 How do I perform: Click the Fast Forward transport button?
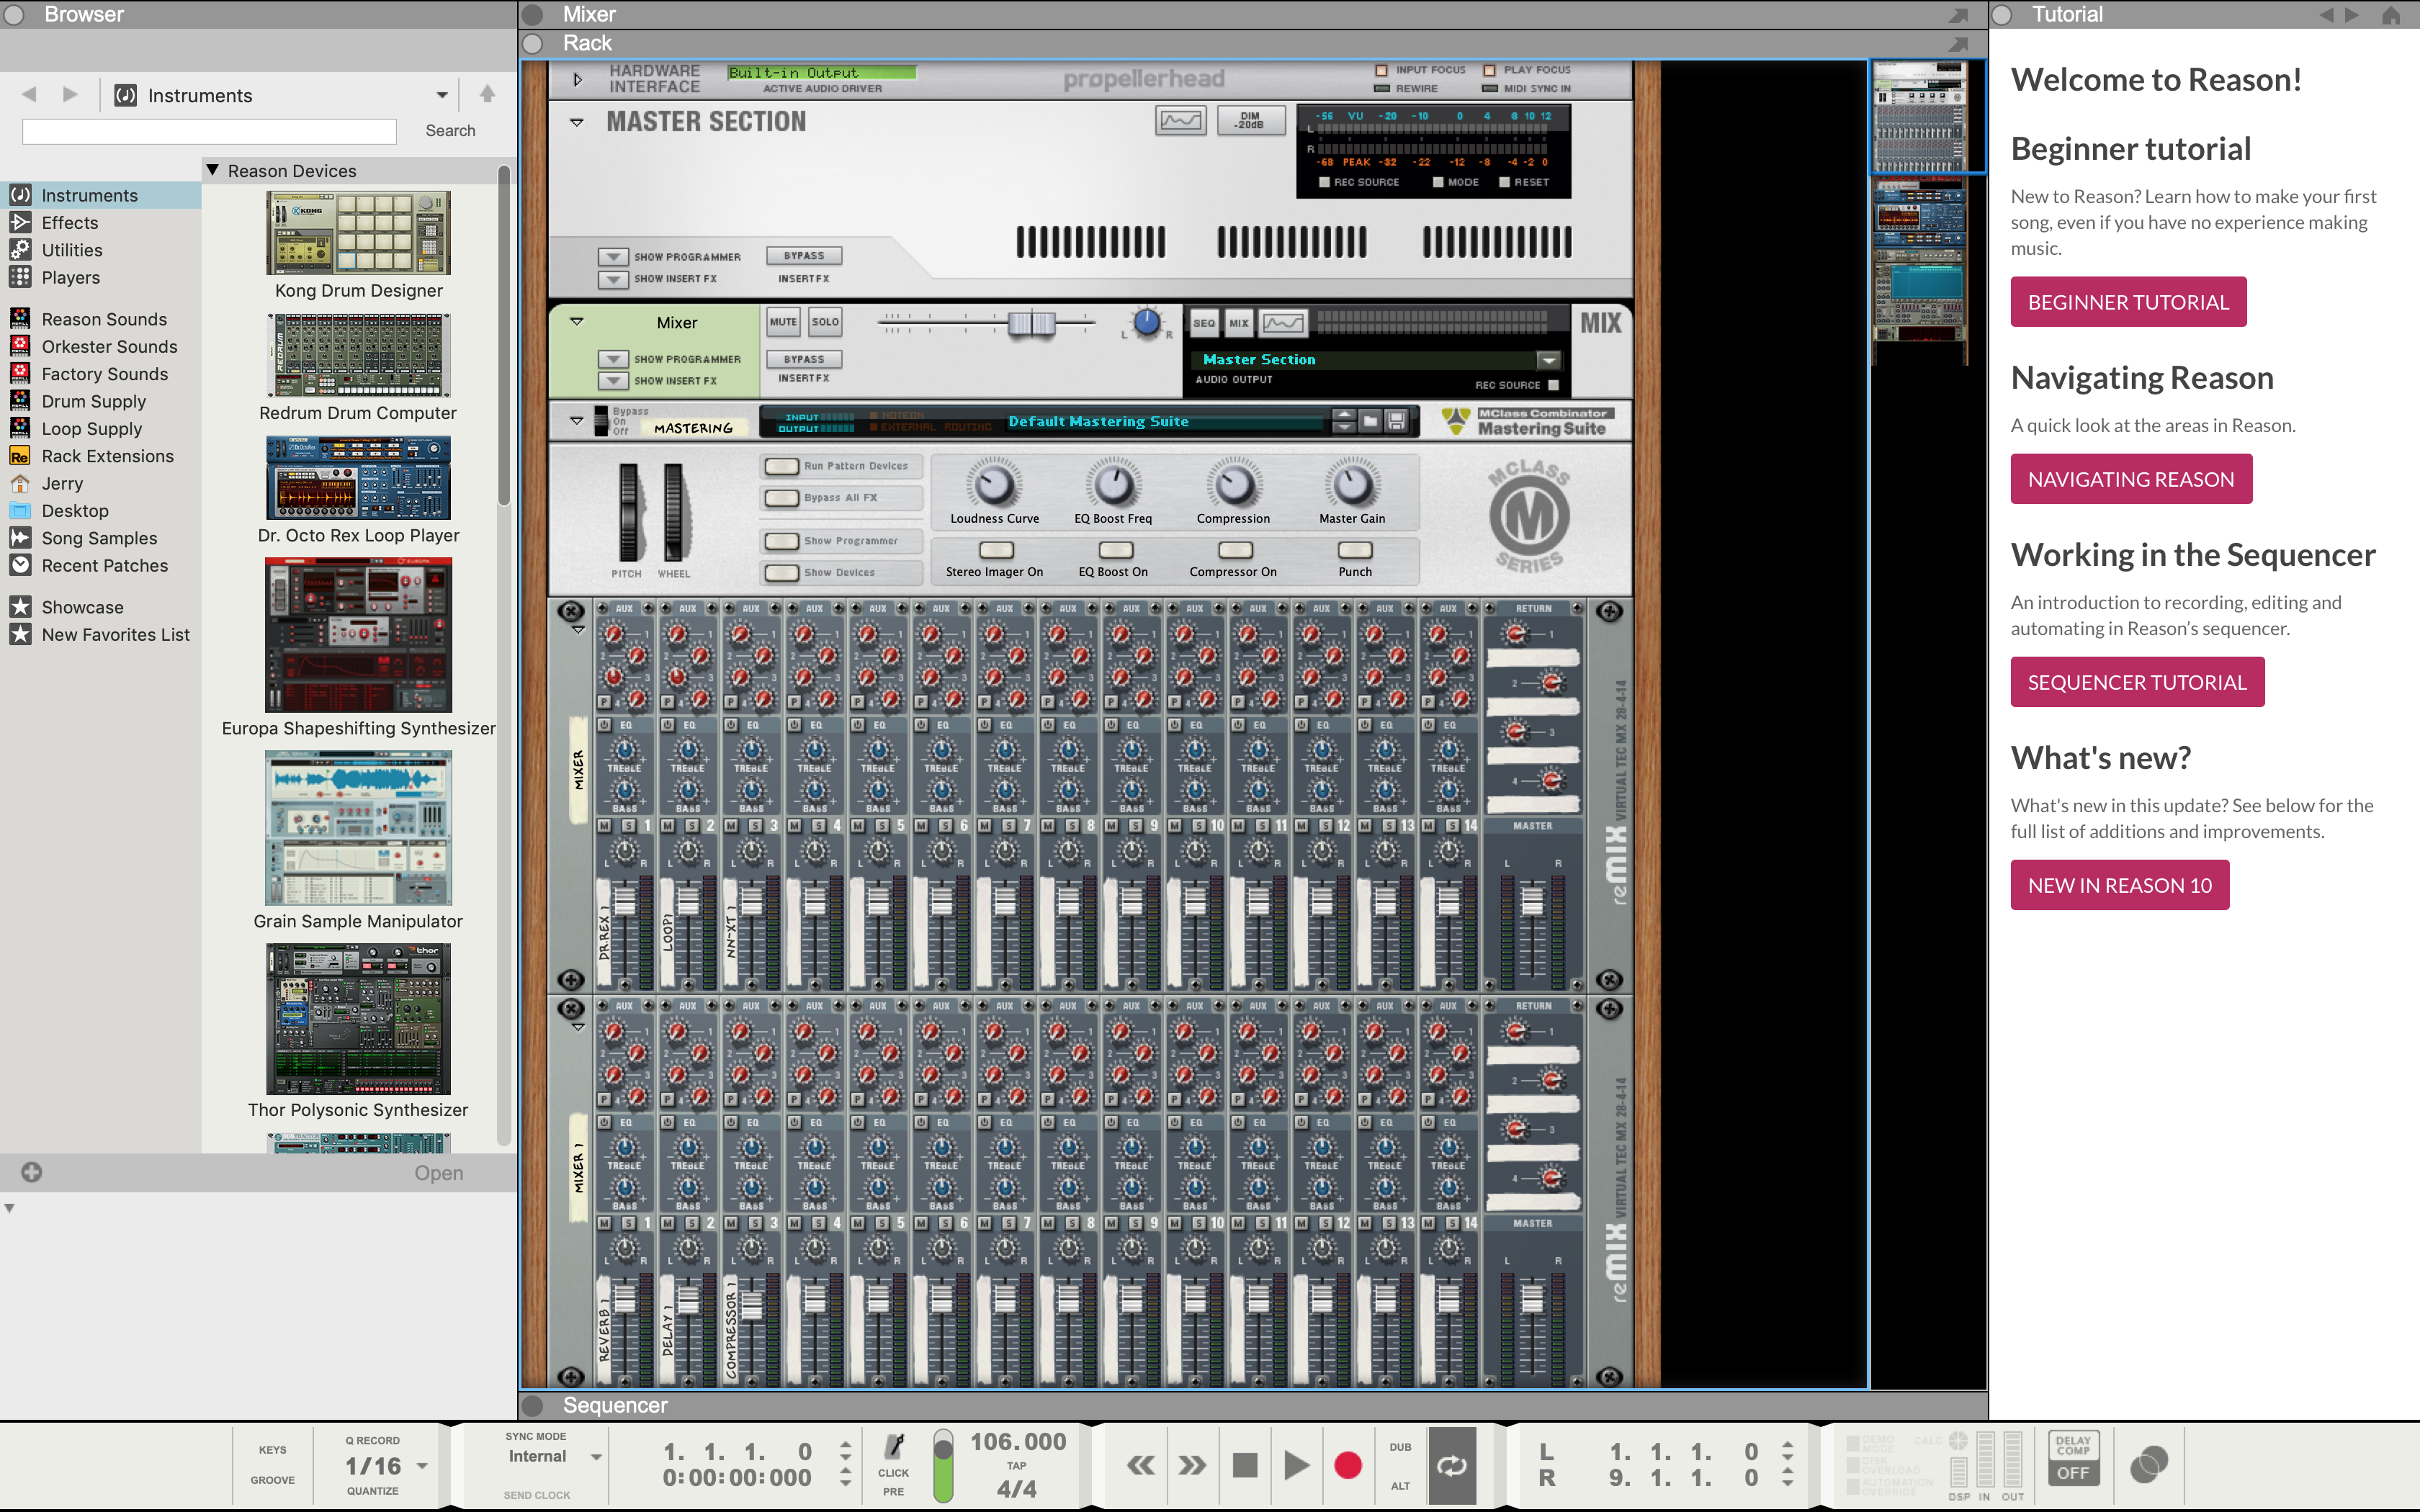coord(1191,1466)
